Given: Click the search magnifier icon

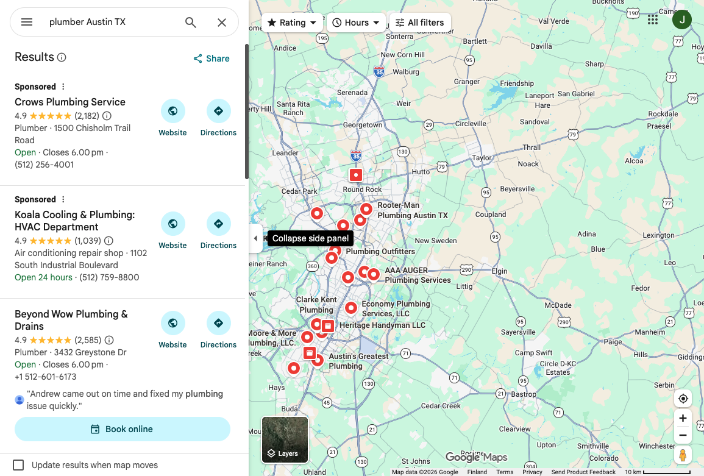Looking at the screenshot, I should click(191, 22).
